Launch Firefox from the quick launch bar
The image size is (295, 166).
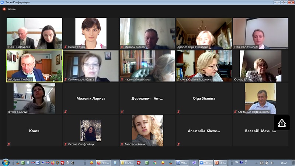coord(53,163)
